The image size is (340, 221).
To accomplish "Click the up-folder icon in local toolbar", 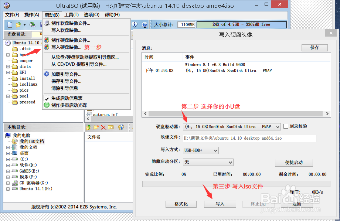I will point(88,127).
